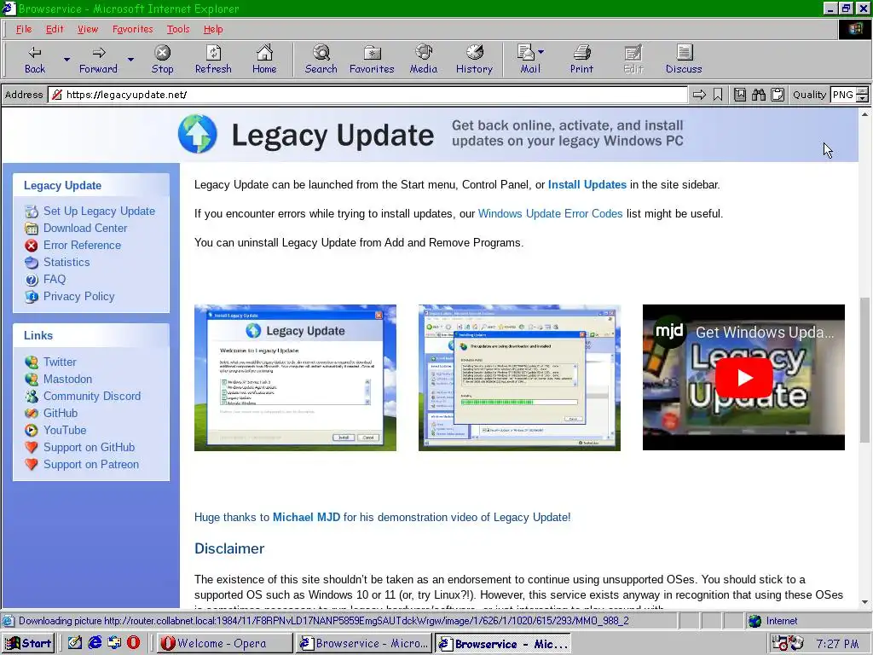Viewport: 873px width, 655px height.
Task: Refresh the current page
Action: pyautogui.click(x=213, y=60)
